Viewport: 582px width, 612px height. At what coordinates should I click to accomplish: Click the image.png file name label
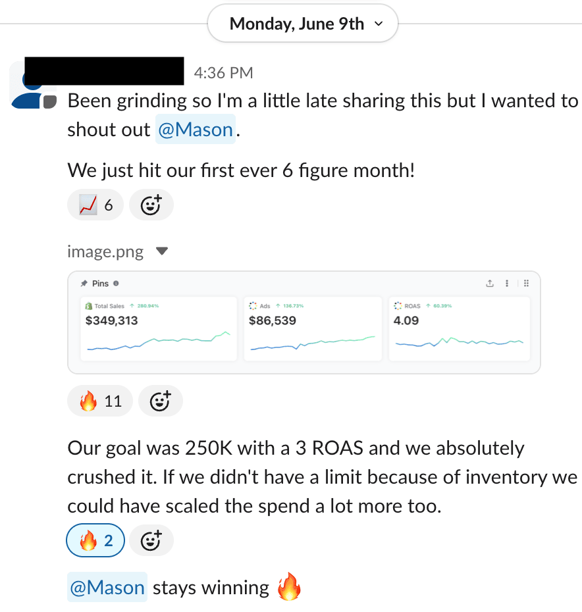pyautogui.click(x=105, y=251)
